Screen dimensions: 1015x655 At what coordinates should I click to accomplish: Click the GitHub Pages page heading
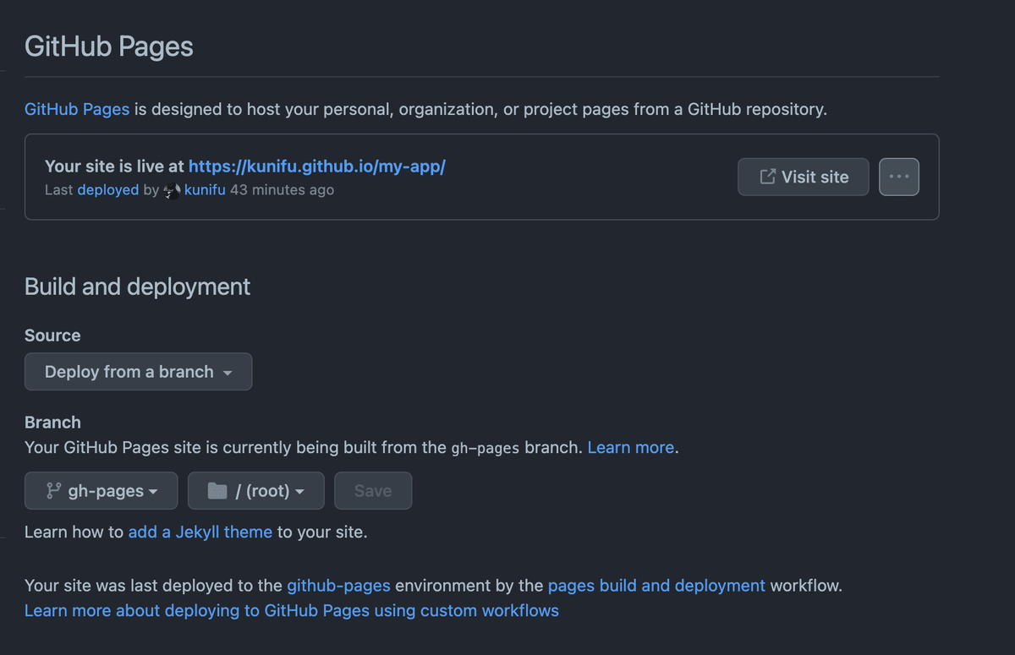pos(108,46)
